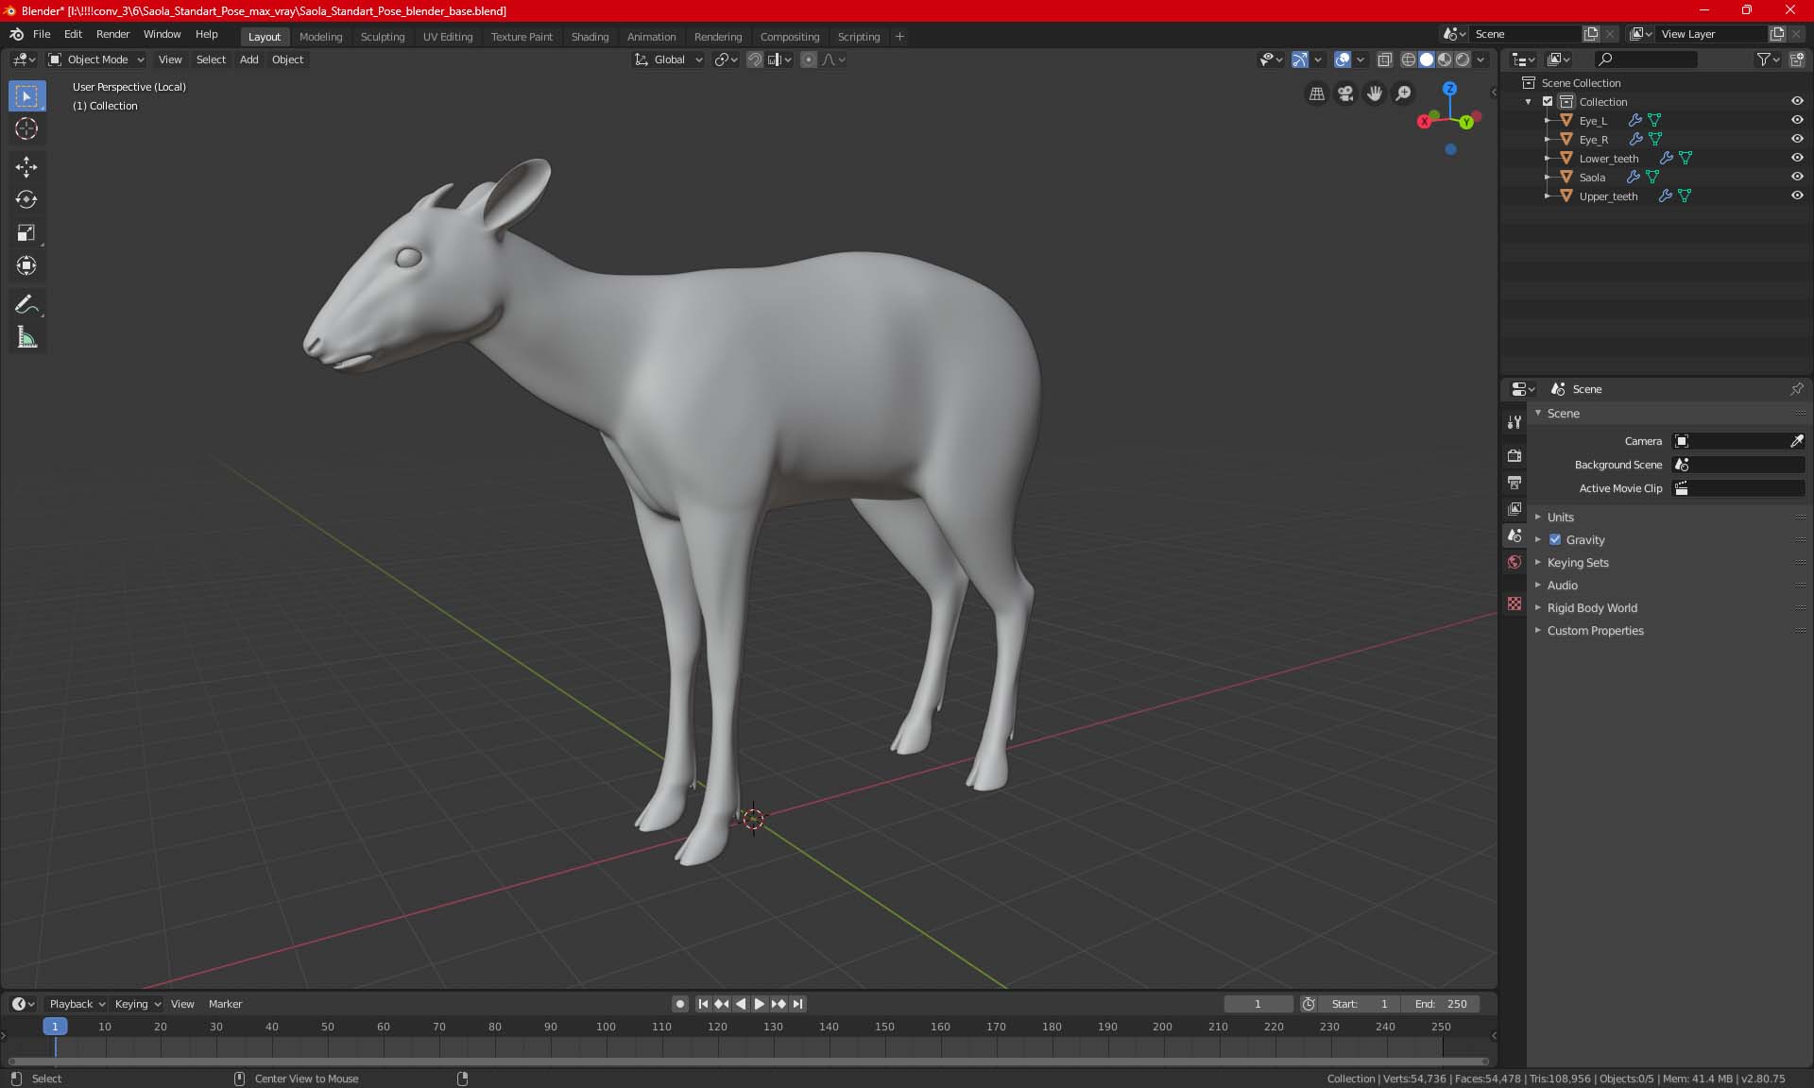
Task: Click the pan view hand icon
Action: [1375, 93]
